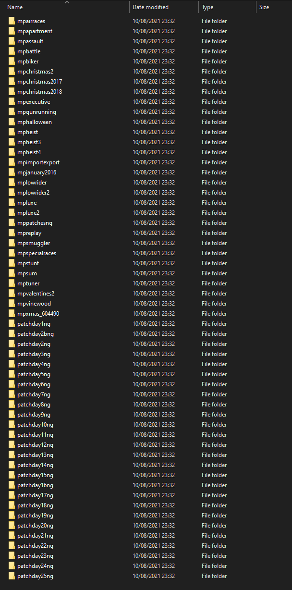
Task: Sort by Type column header
Action: click(x=227, y=7)
